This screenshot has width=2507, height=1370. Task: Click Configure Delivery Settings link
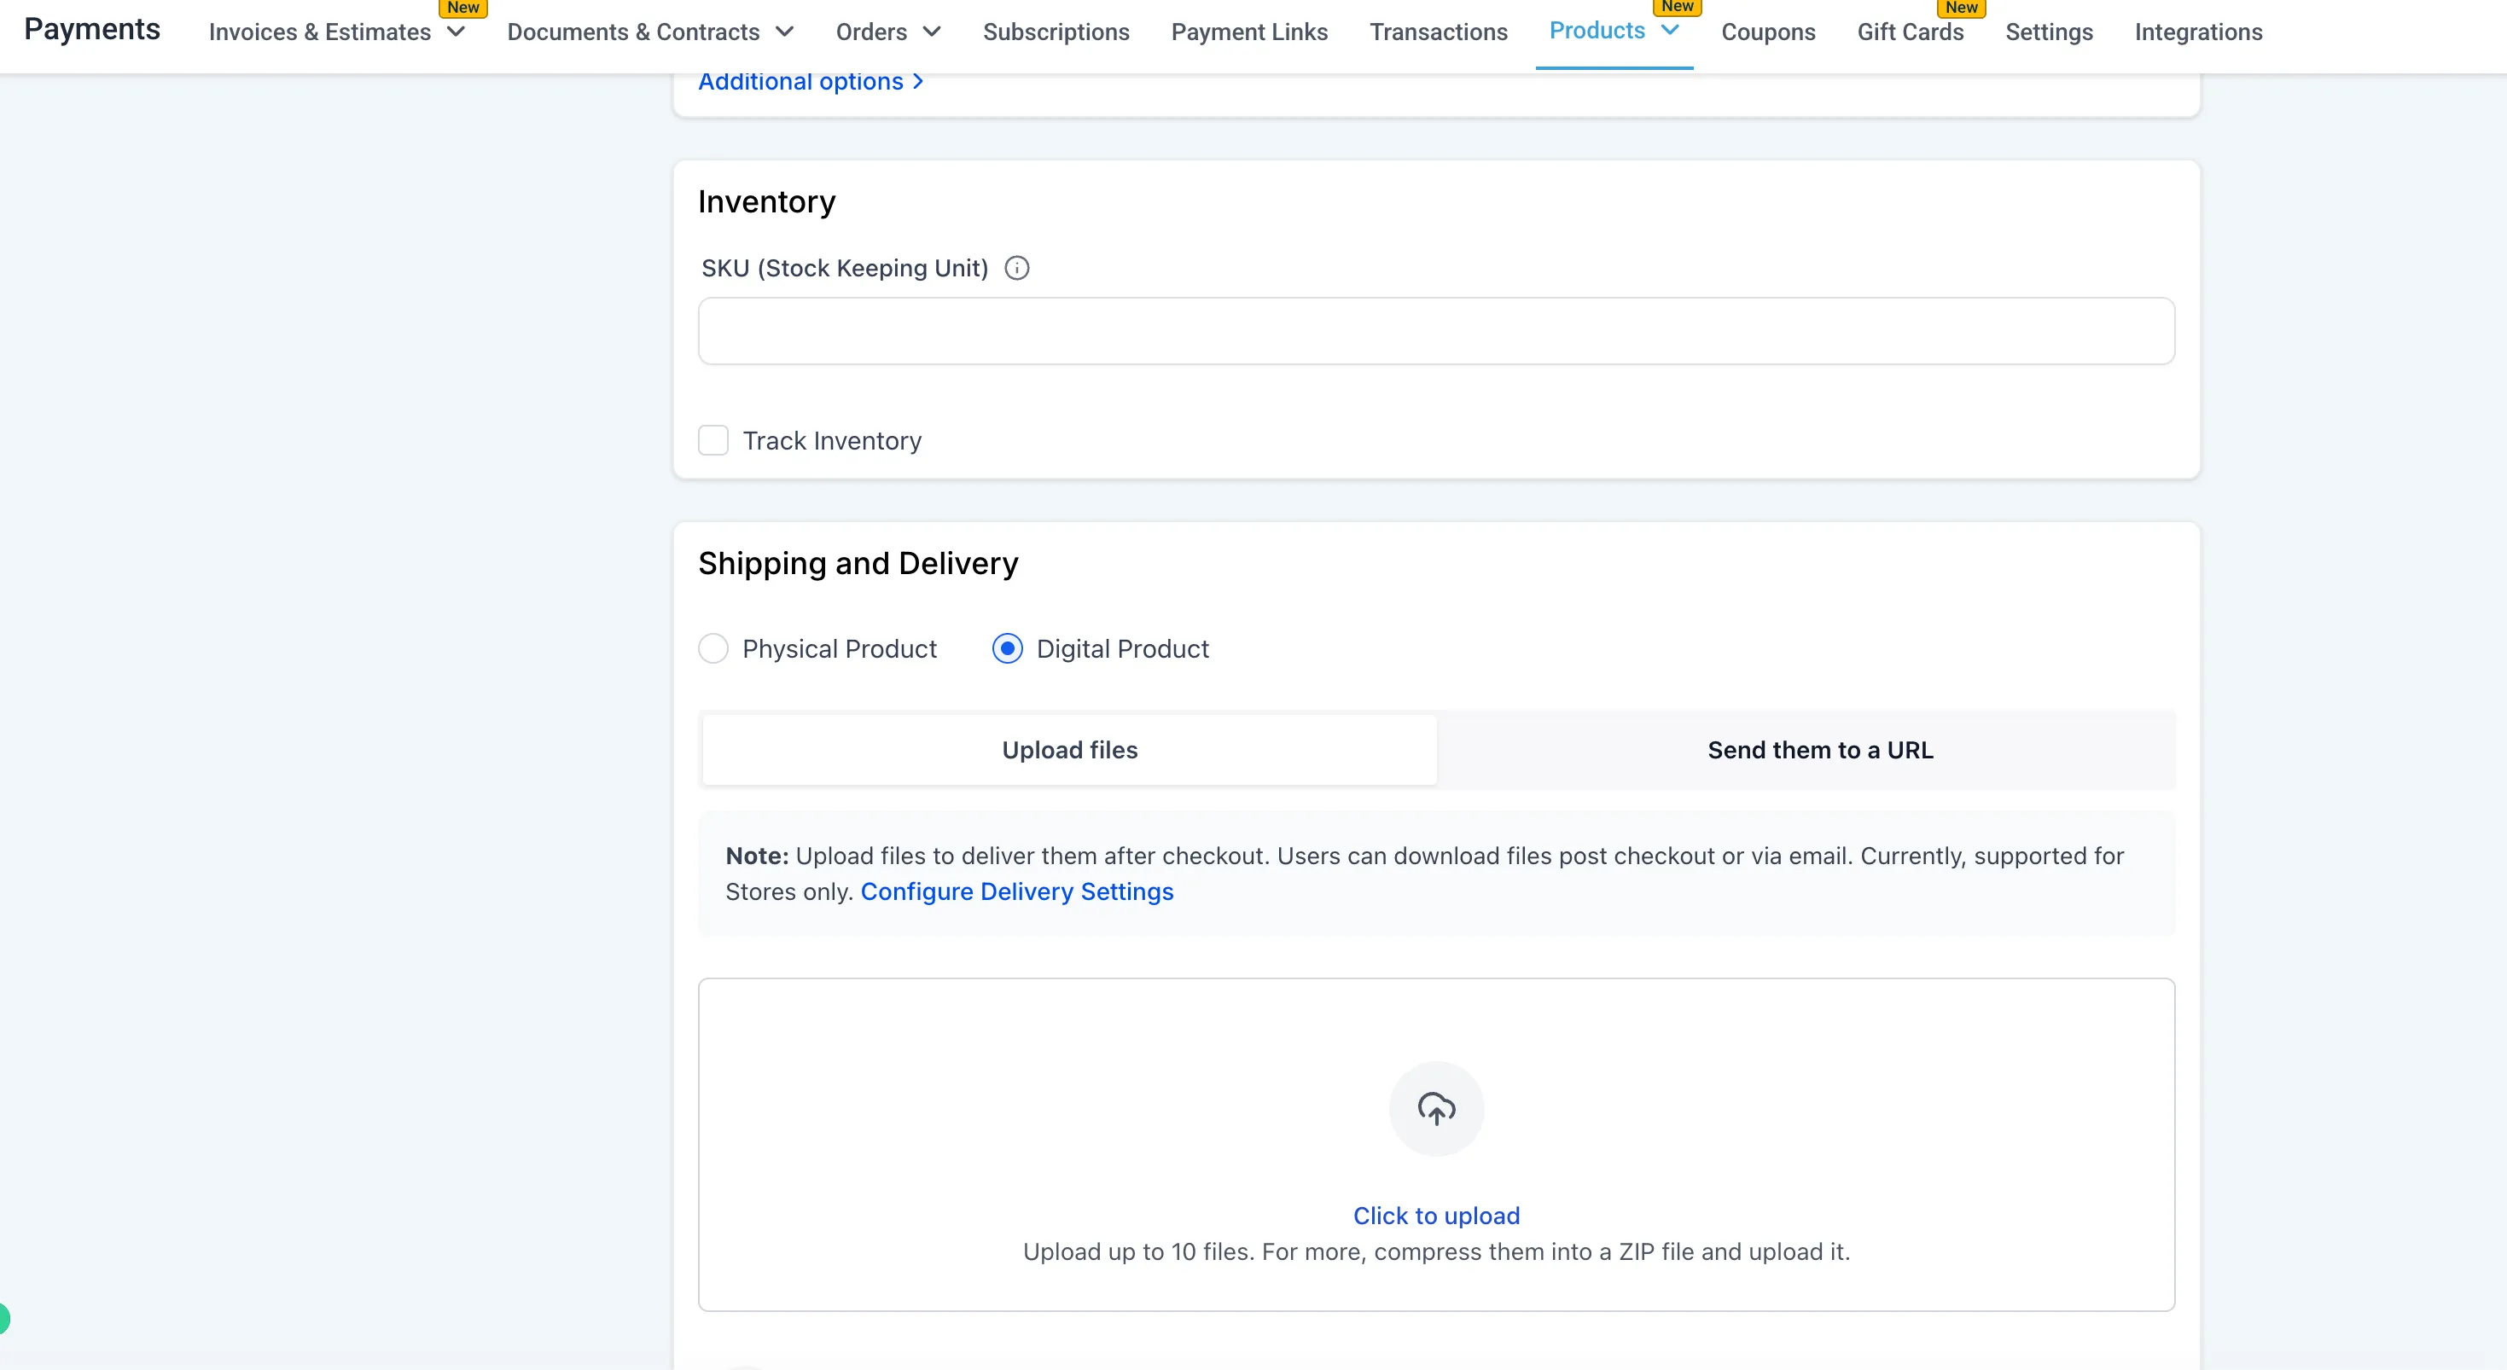[1016, 891]
